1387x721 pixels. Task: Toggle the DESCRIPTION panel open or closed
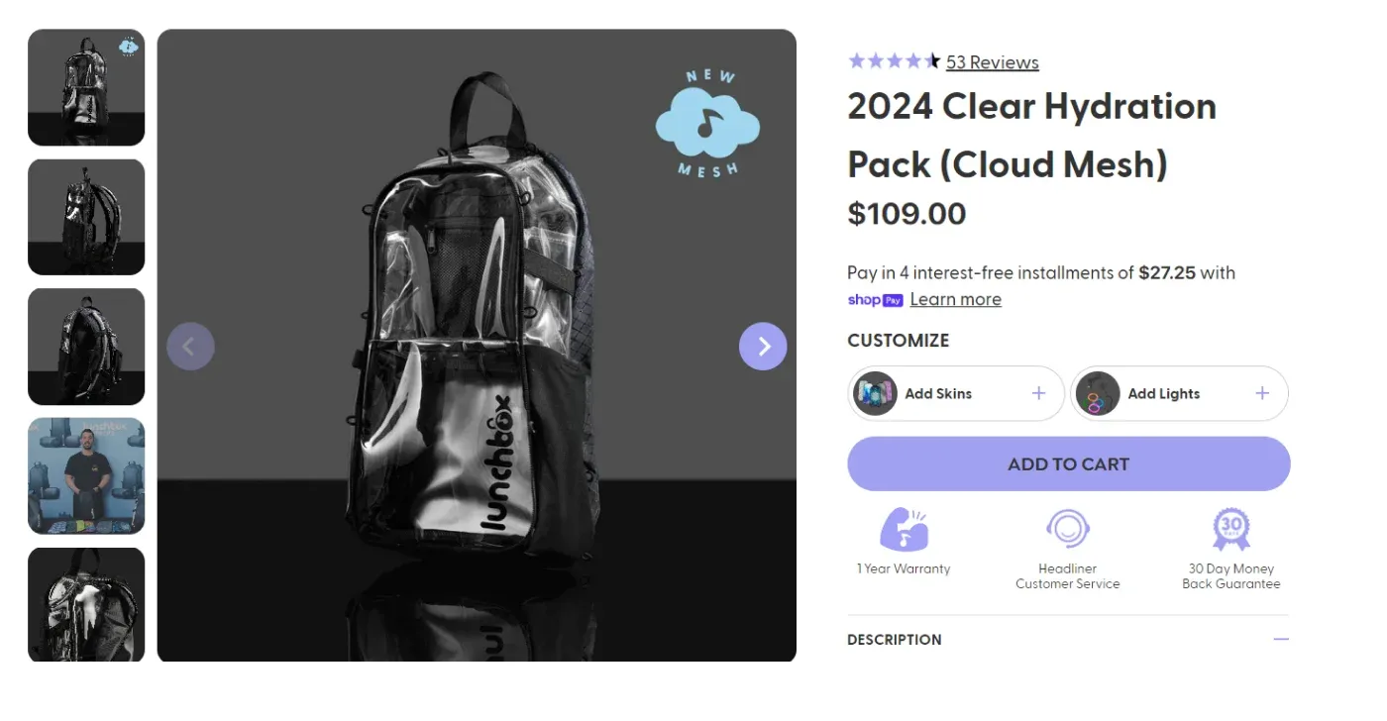point(1068,639)
